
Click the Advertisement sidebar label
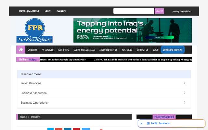tap(164, 117)
